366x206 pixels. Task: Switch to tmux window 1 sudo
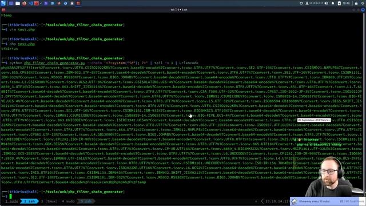click(11, 201)
